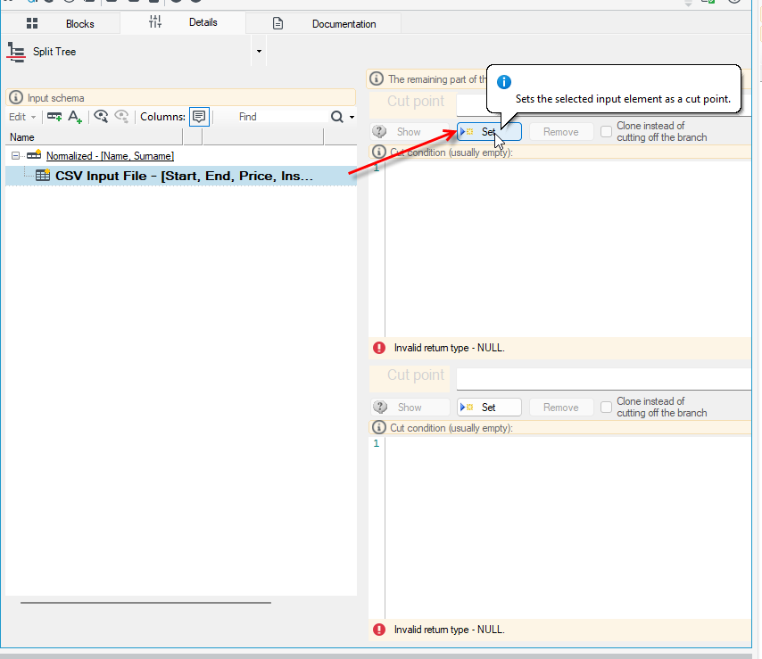Image resolution: width=762 pixels, height=659 pixels.
Task: Click the upper Set cut point button
Action: coord(489,132)
